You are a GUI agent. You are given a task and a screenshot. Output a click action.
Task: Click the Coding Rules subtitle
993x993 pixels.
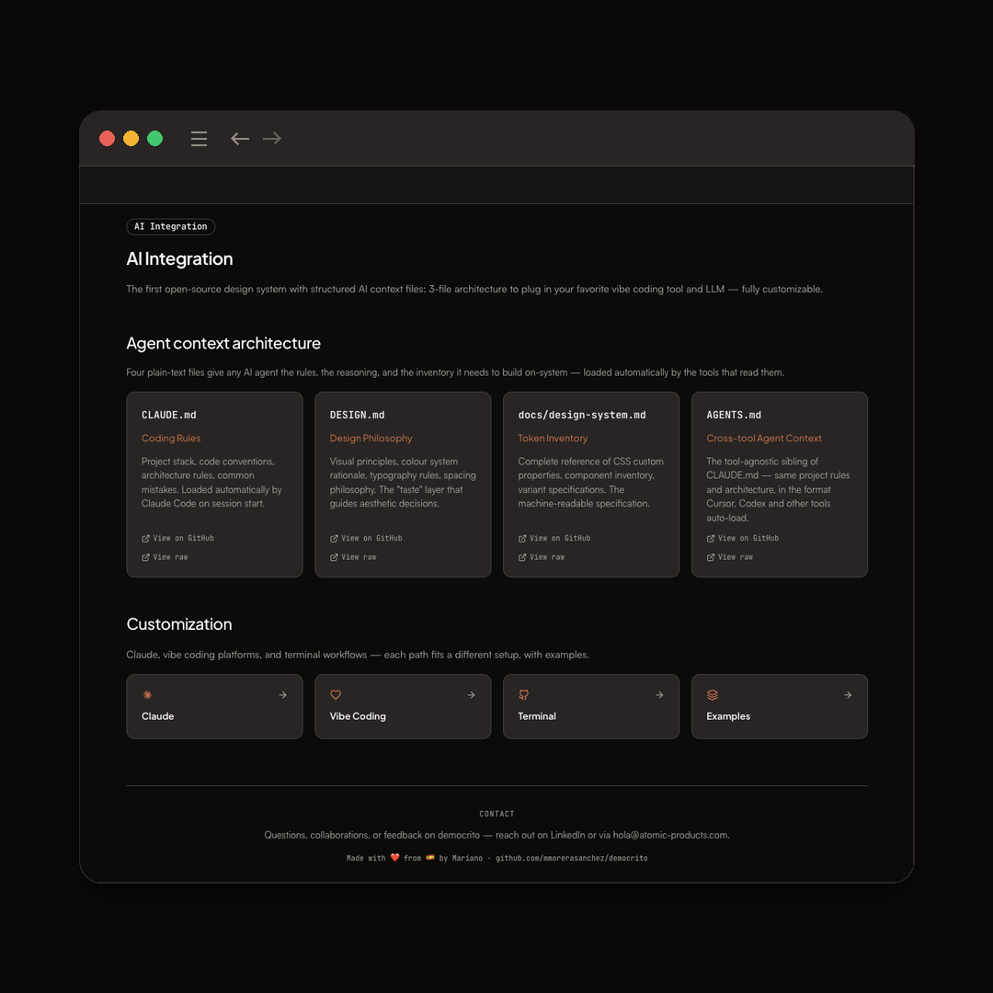click(x=171, y=439)
